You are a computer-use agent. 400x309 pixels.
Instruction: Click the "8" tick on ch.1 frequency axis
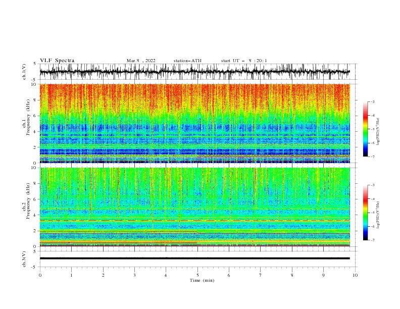(35, 100)
